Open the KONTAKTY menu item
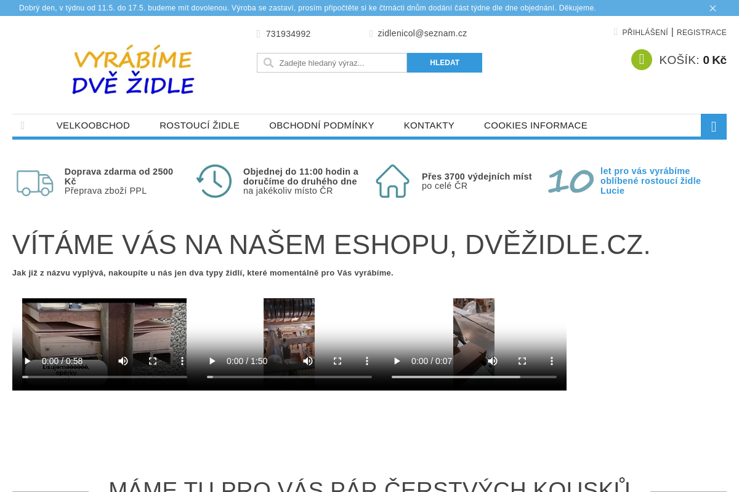The height and width of the screenshot is (492, 739). click(429, 125)
